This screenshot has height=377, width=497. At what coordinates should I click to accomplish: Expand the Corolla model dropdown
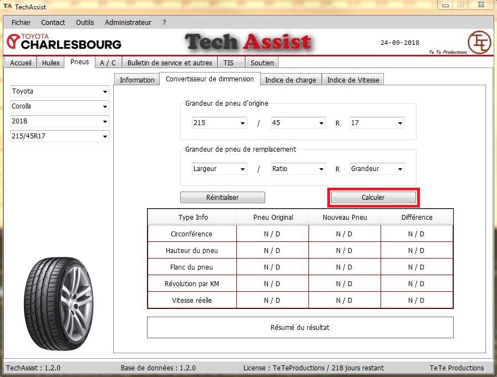[x=60, y=106]
